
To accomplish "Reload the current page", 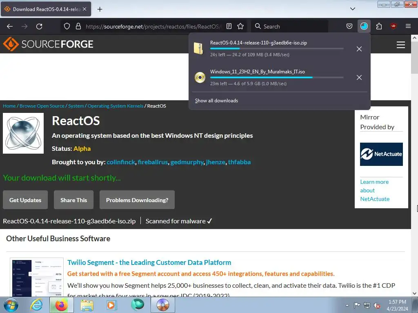I will [39, 26].
